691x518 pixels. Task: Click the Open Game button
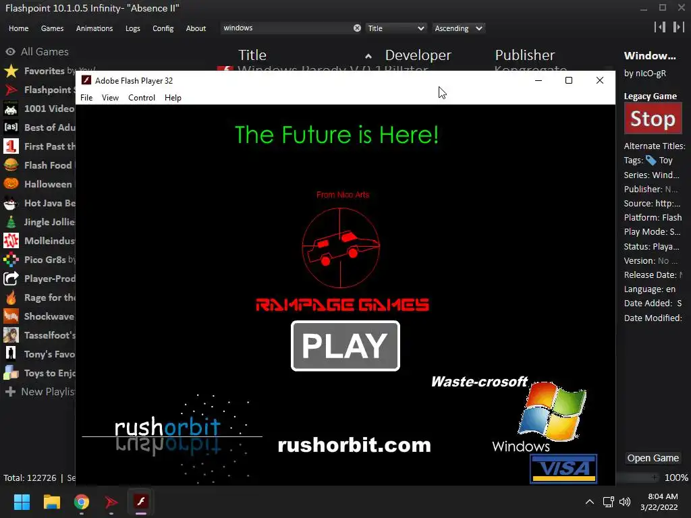click(x=653, y=458)
